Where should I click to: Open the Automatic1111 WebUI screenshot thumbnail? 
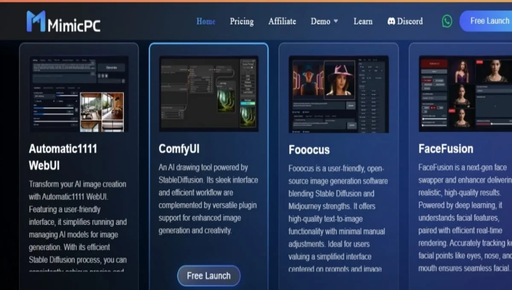pos(79,94)
